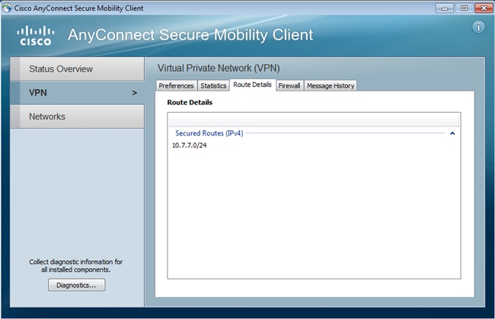Select the Route Details tab
The height and width of the screenshot is (319, 495).
tap(252, 85)
